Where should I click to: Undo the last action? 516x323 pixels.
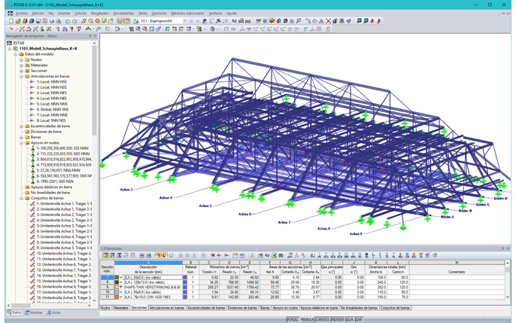68,21
